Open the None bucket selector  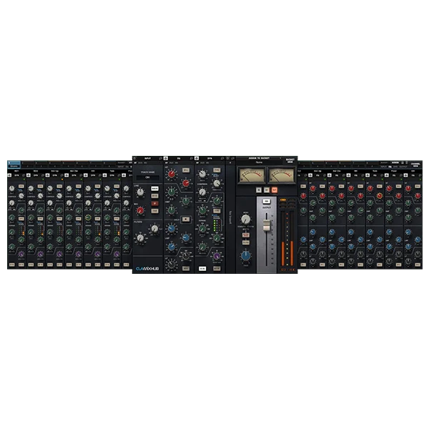(259, 162)
